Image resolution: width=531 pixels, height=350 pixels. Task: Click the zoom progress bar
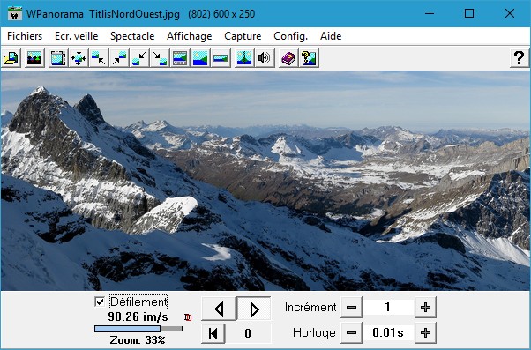tap(138, 329)
